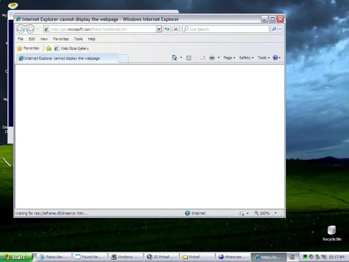The width and height of the screenshot is (349, 262).
Task: Click the Internet zone globe in status bar
Action: tap(188, 213)
